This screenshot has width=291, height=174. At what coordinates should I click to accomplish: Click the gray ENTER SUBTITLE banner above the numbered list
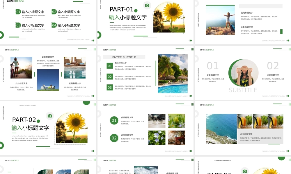[x=124, y=57]
